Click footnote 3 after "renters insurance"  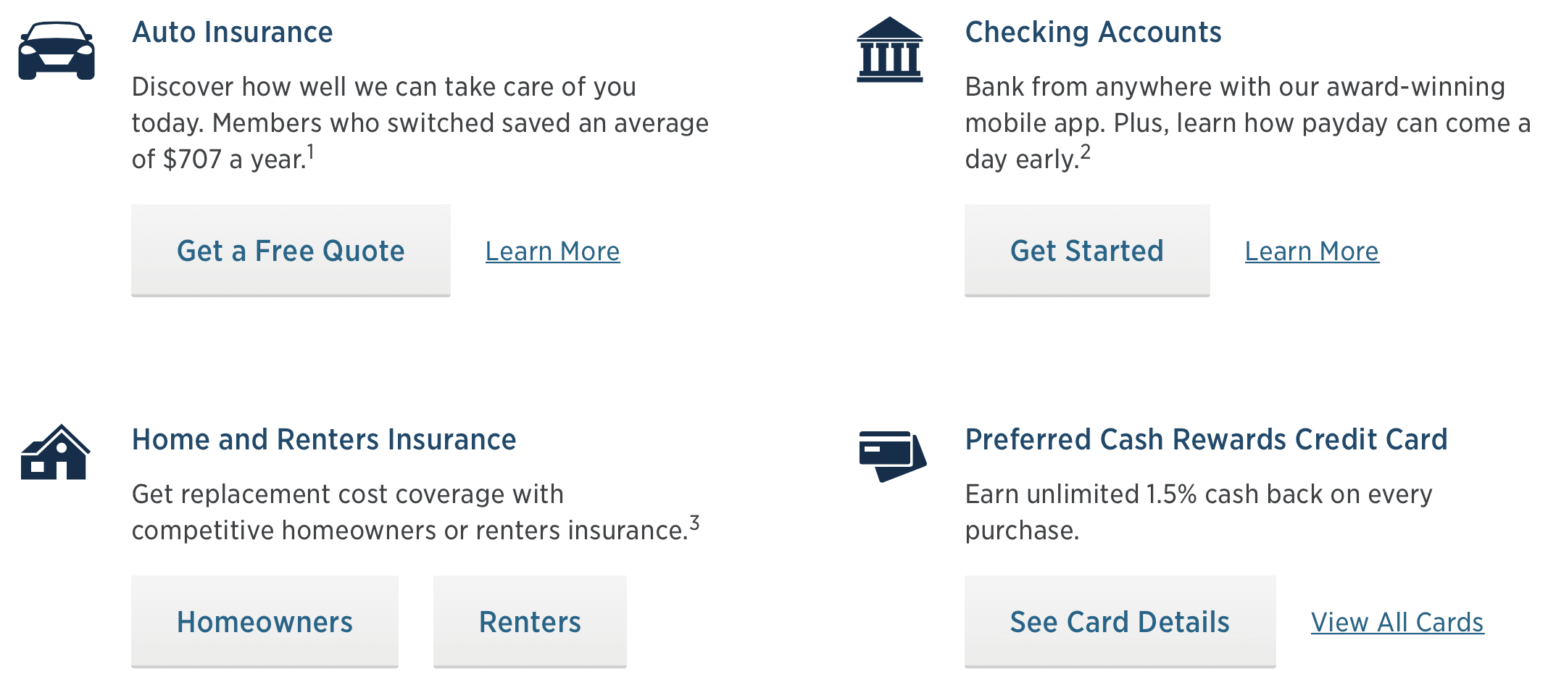click(694, 523)
